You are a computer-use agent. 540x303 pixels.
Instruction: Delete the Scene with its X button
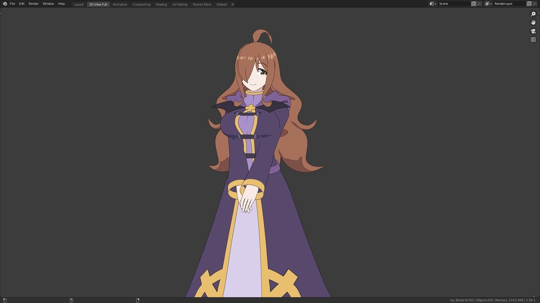tap(479, 4)
